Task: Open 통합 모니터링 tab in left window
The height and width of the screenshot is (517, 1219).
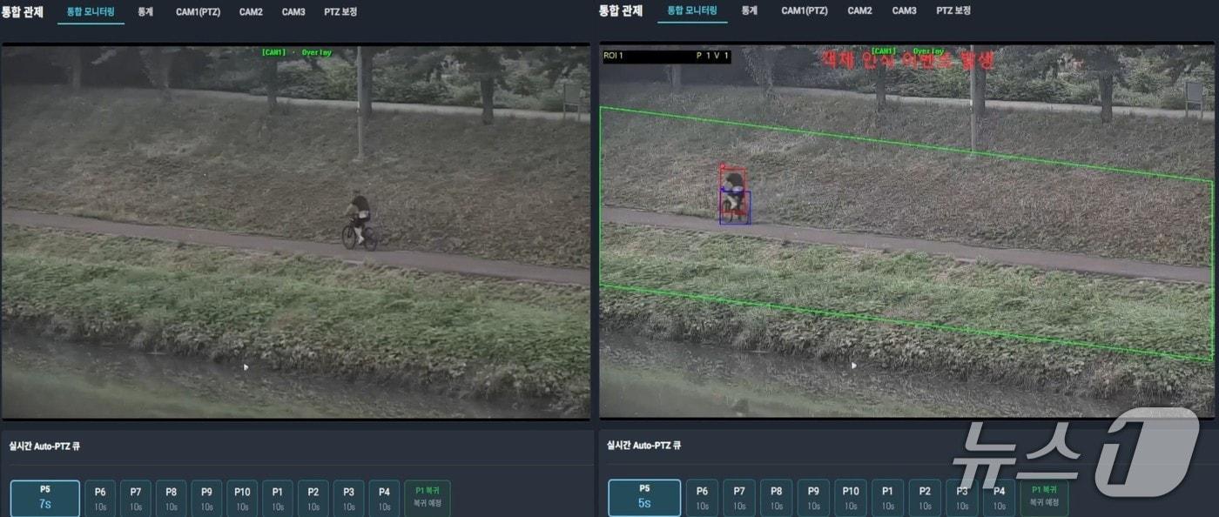Action: 91,11
